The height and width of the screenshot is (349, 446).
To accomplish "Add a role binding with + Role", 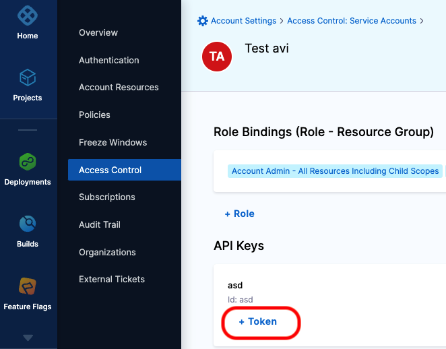I will click(x=239, y=214).
